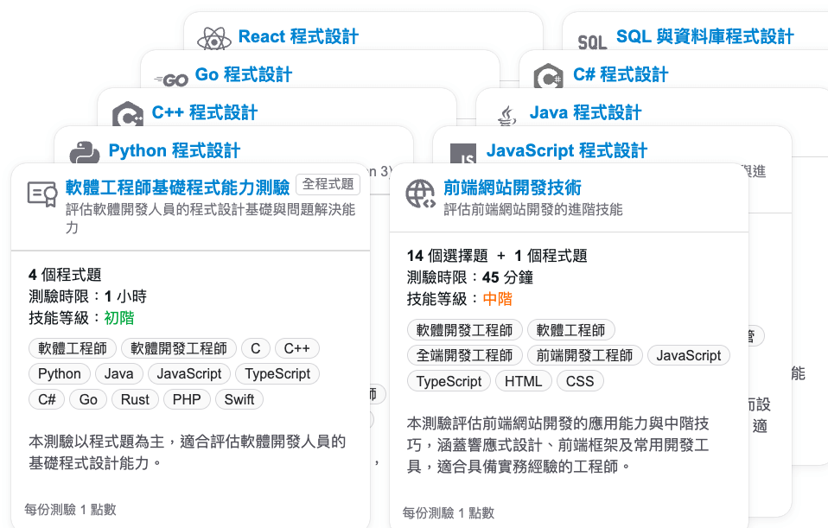This screenshot has height=528, width=828.
Task: Click the C++ hexagon logo icon
Action: (127, 116)
